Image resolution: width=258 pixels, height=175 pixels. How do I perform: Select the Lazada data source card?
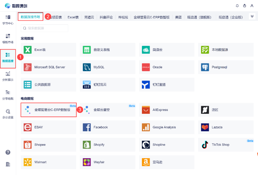[226, 127]
